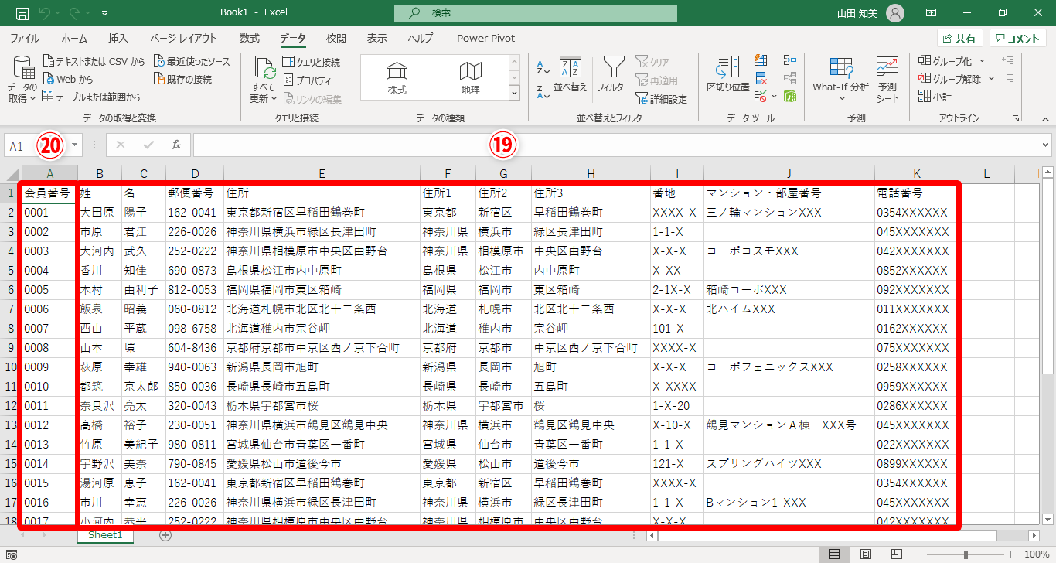Switch to Normal view in status bar

(x=834, y=554)
